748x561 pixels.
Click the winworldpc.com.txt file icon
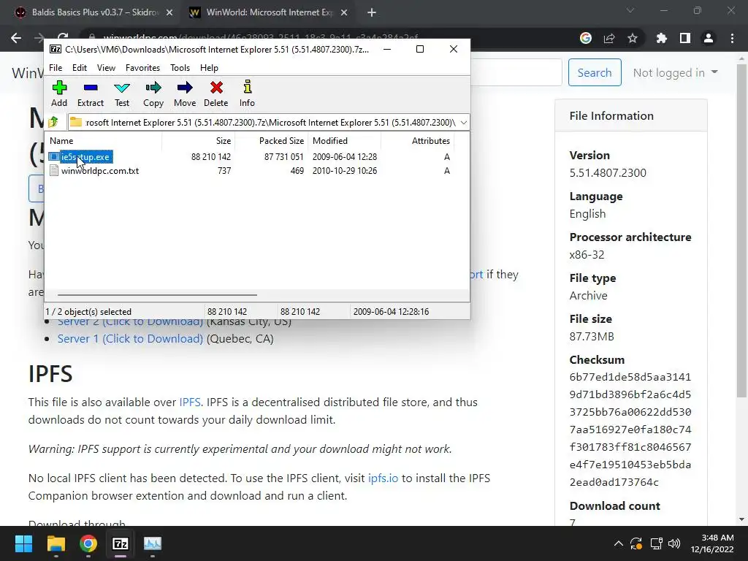54,171
